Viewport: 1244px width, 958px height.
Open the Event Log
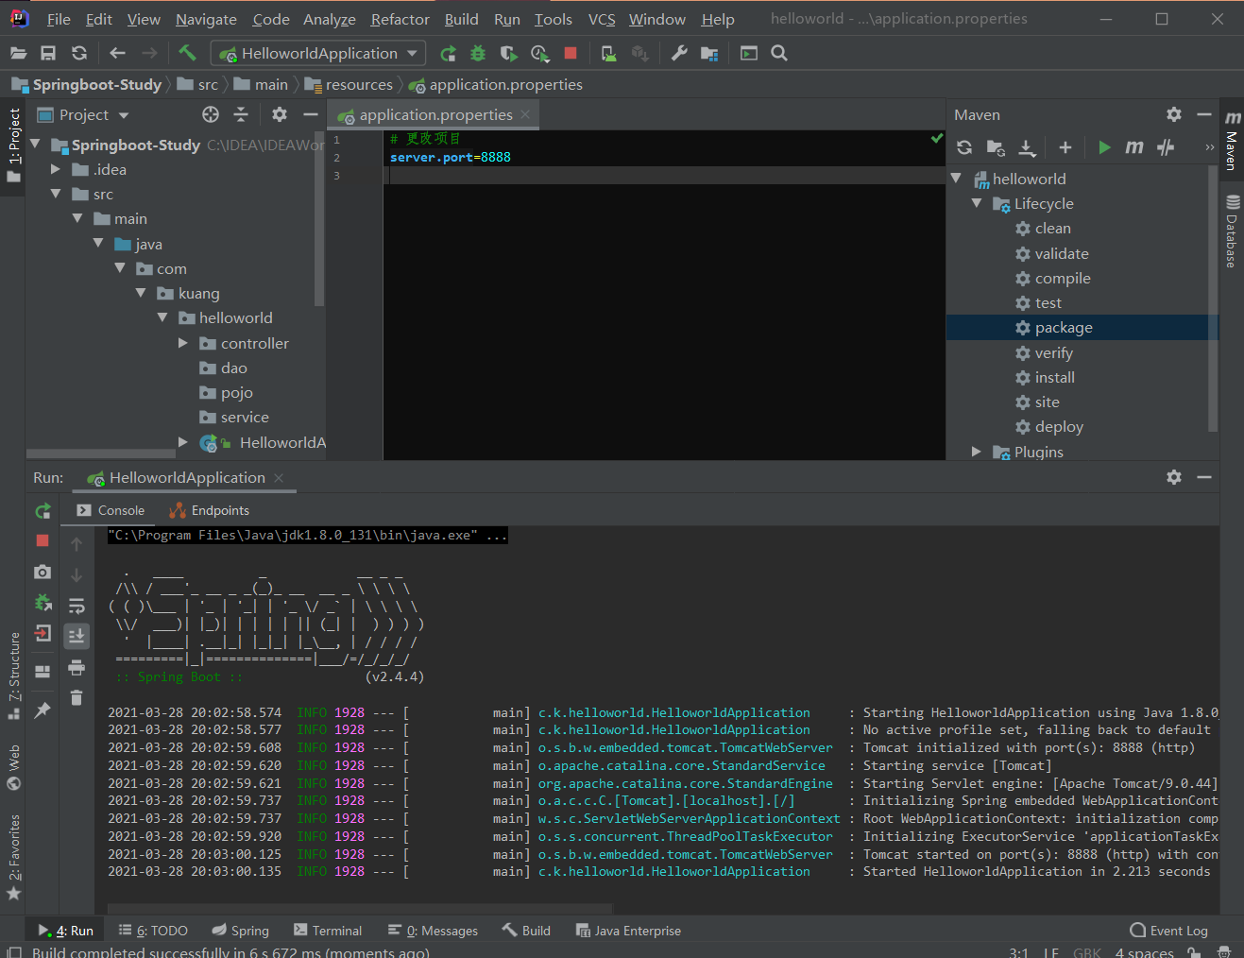pos(1168,931)
